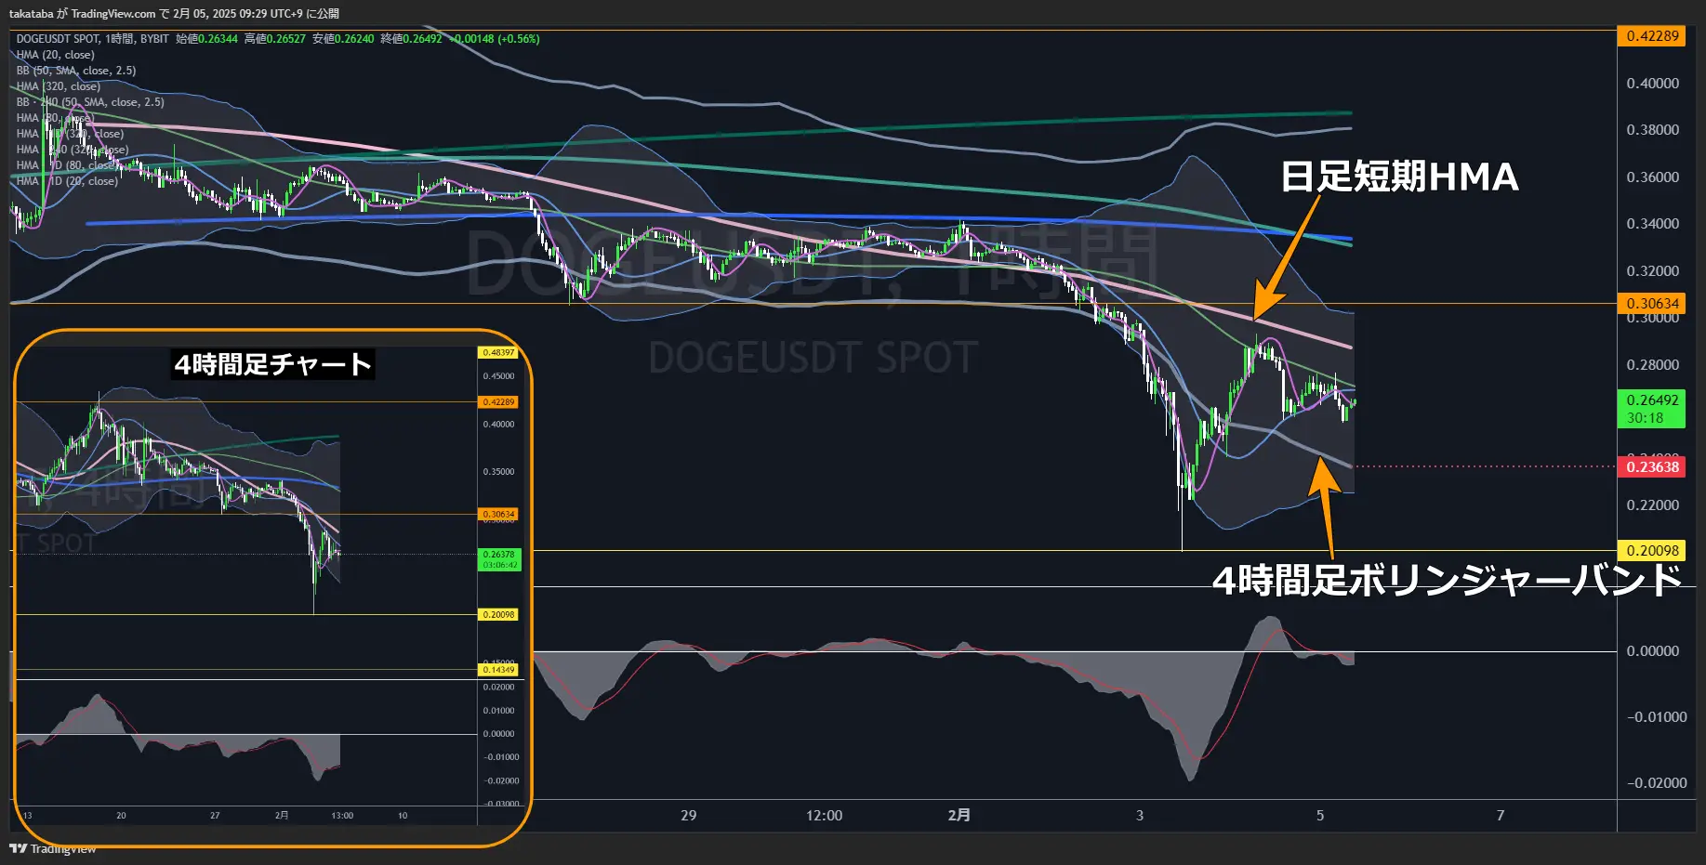1706x865 pixels.
Task: Click the orange 0.30634 price label on main axis
Action: (1652, 304)
